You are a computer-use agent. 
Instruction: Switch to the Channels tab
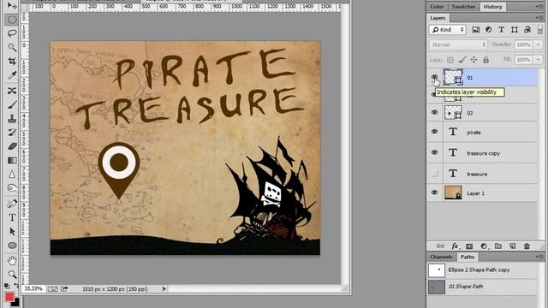442,257
